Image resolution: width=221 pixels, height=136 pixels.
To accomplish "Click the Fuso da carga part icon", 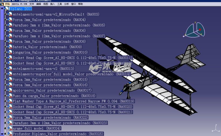I will [x=10, y=96].
